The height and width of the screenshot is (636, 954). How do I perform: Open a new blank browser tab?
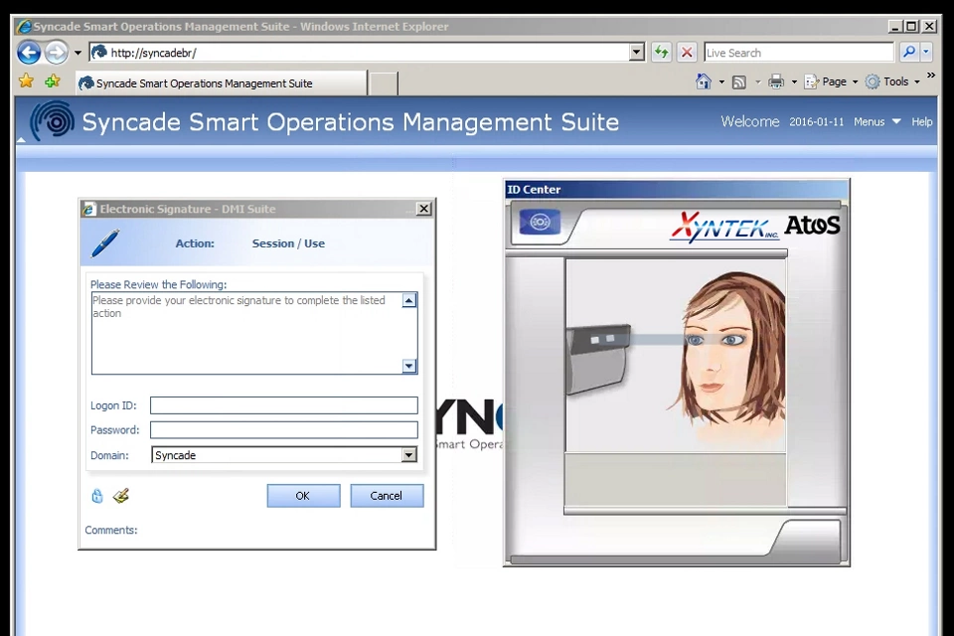384,83
